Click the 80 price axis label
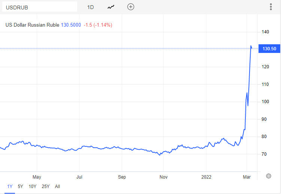 (x=264, y=137)
